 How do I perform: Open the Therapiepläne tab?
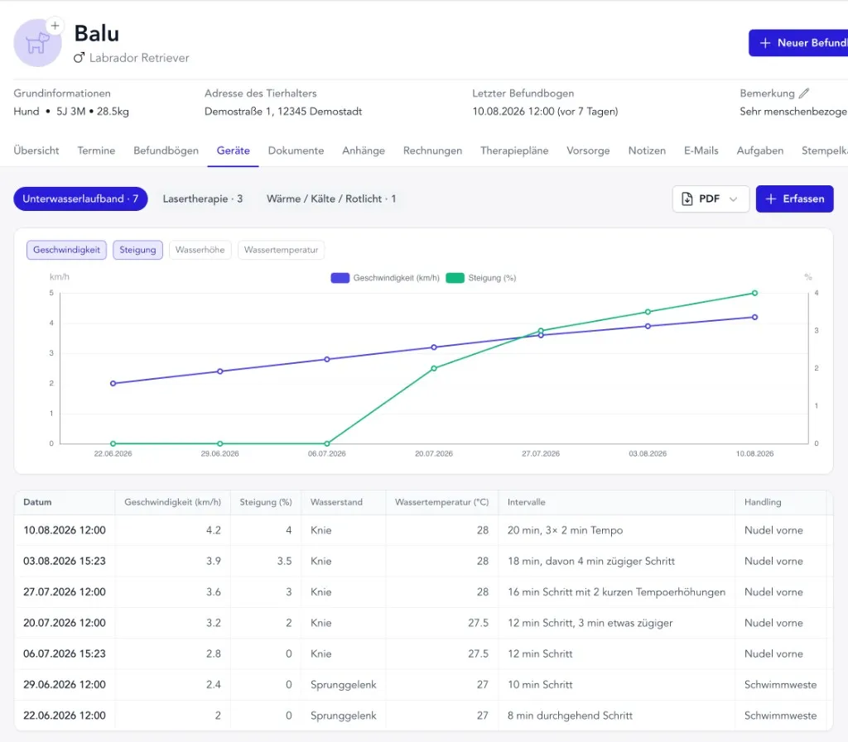click(514, 151)
